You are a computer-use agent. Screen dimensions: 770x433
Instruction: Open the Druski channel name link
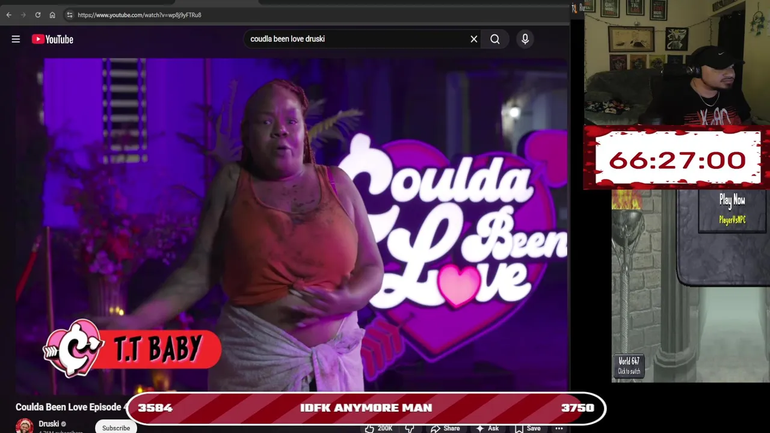[49, 424]
